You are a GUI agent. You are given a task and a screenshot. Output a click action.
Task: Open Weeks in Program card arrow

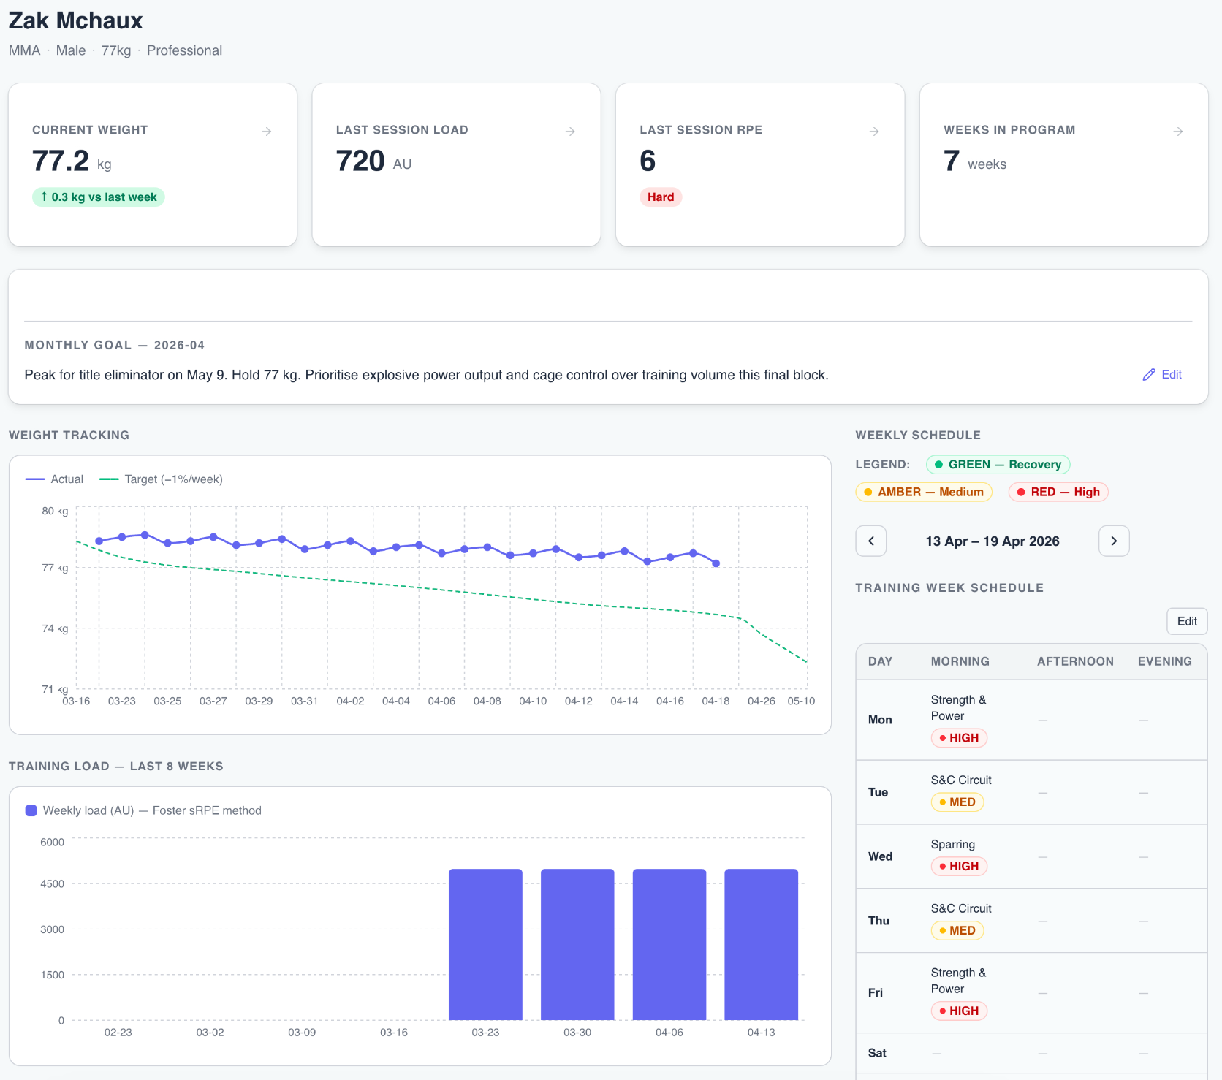click(x=1178, y=132)
